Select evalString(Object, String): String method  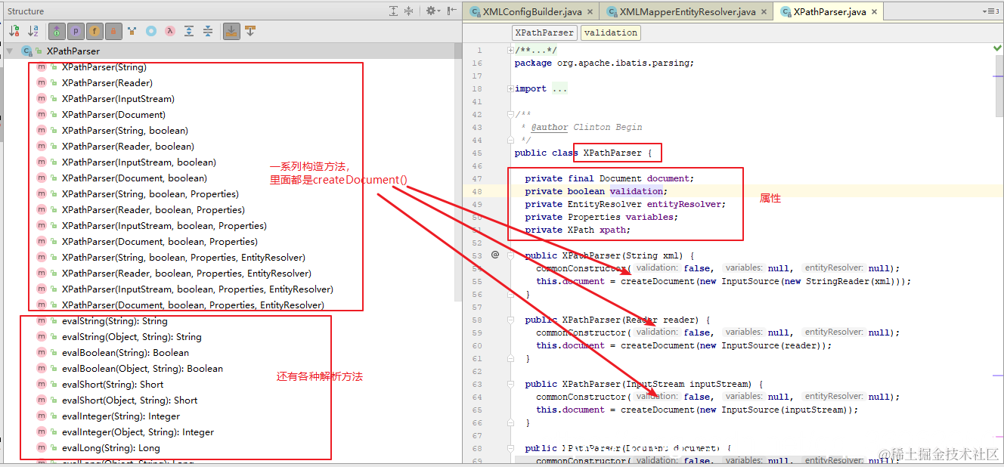132,337
